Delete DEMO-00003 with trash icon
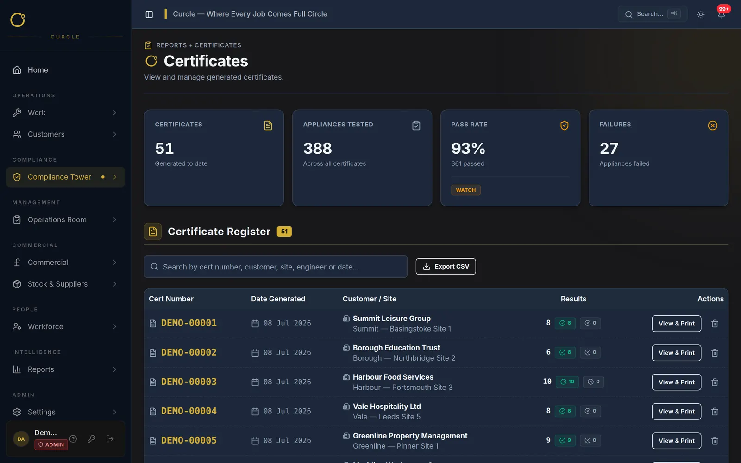The width and height of the screenshot is (741, 463). [715, 382]
